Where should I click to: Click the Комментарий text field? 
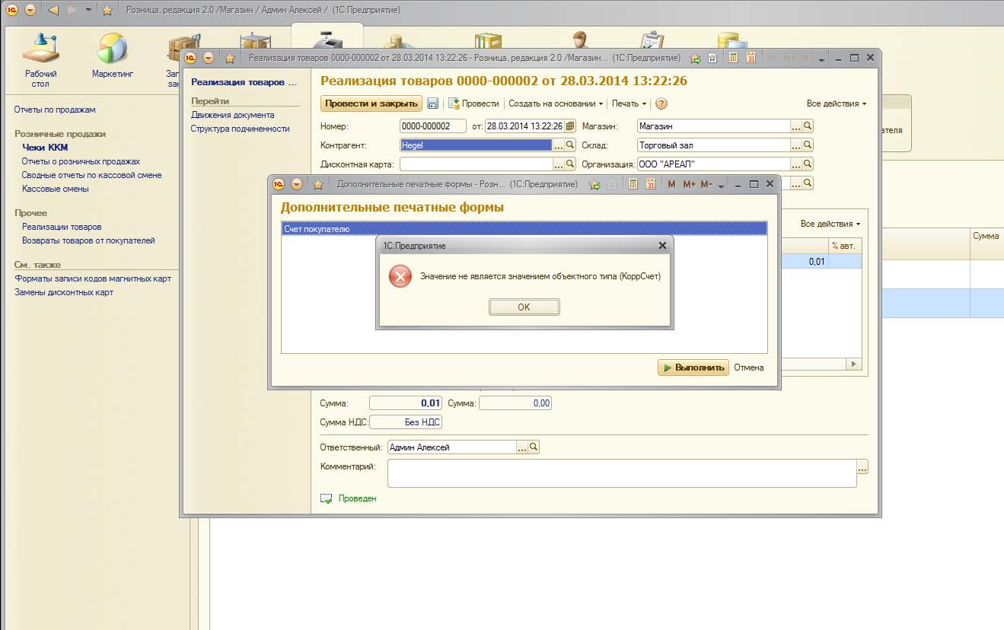(x=622, y=473)
